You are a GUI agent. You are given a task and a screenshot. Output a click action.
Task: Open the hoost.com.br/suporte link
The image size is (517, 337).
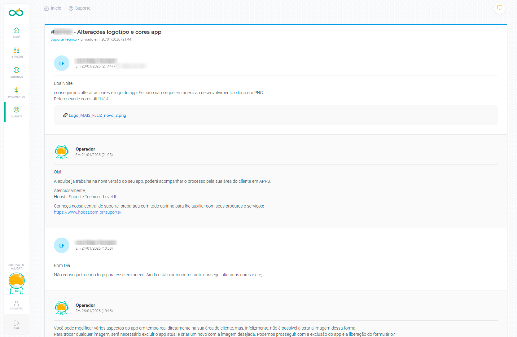pyautogui.click(x=88, y=212)
